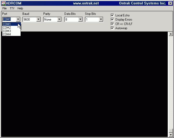This screenshot has width=174, height=138.
Task: Click the ADRCOM app icon in title bar
Action: 3,3
